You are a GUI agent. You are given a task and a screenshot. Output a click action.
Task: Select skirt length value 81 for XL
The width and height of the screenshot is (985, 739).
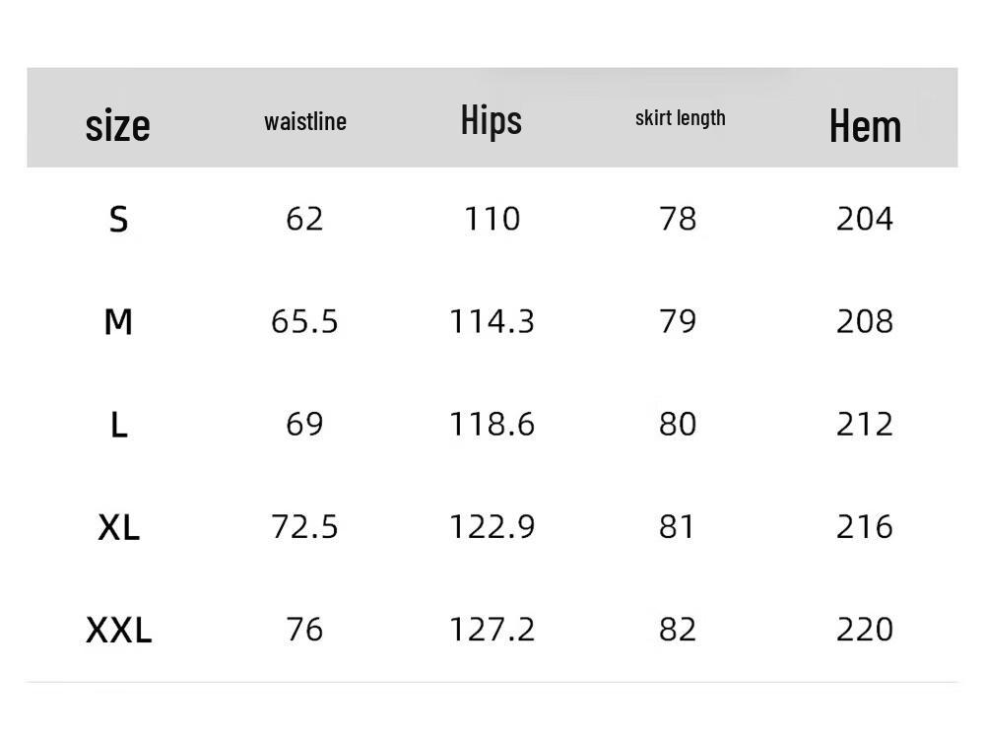678,526
